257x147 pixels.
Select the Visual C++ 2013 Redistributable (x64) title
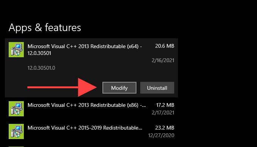(x=85, y=50)
